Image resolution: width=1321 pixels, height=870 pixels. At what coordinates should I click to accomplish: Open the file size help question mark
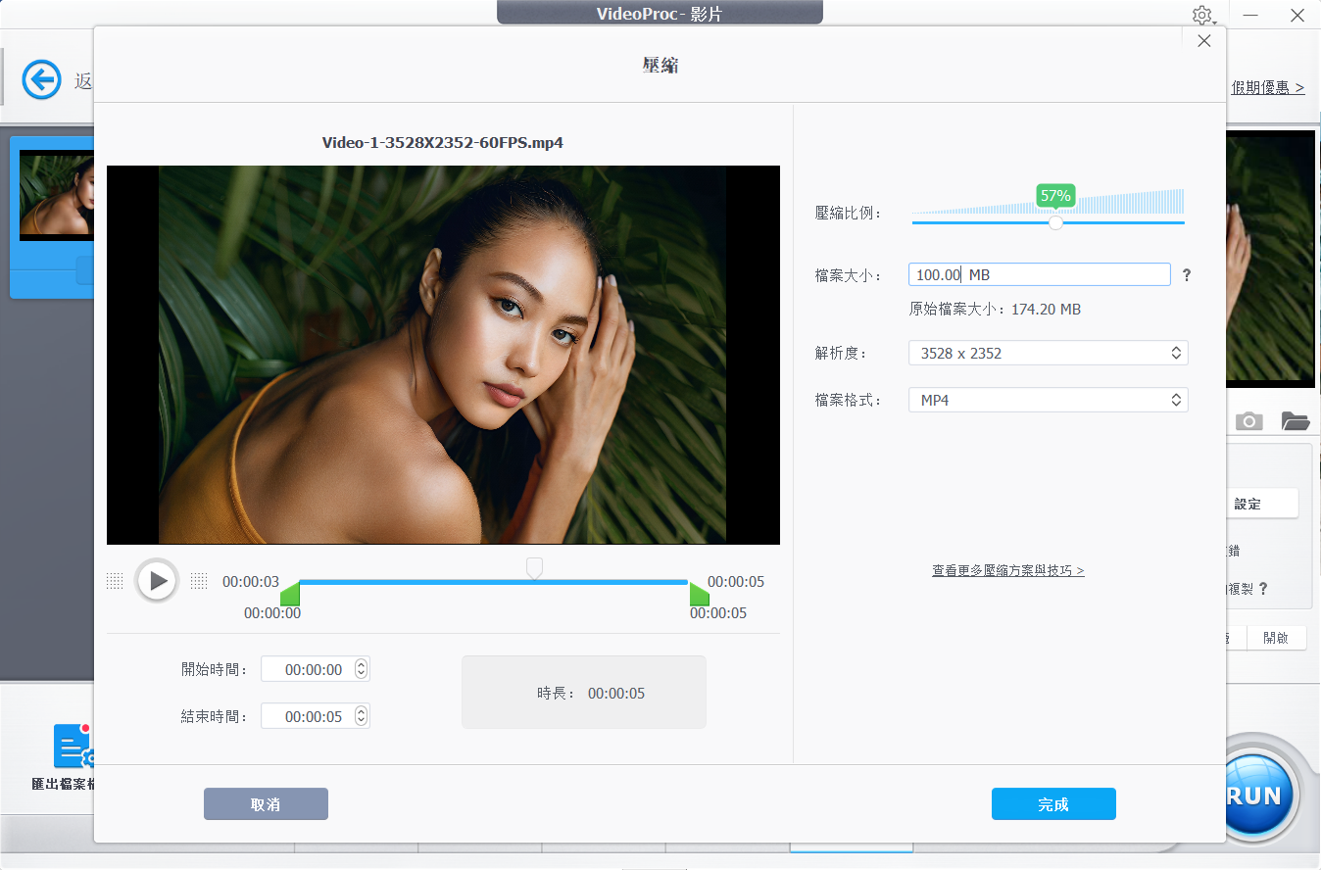[x=1187, y=275]
